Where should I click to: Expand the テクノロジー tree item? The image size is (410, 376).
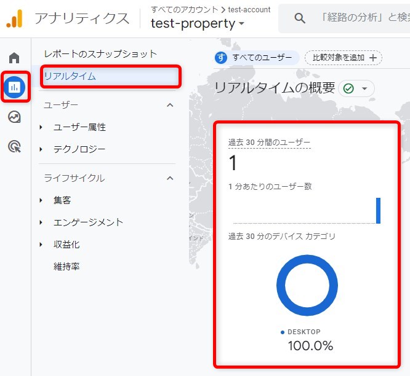pos(41,149)
